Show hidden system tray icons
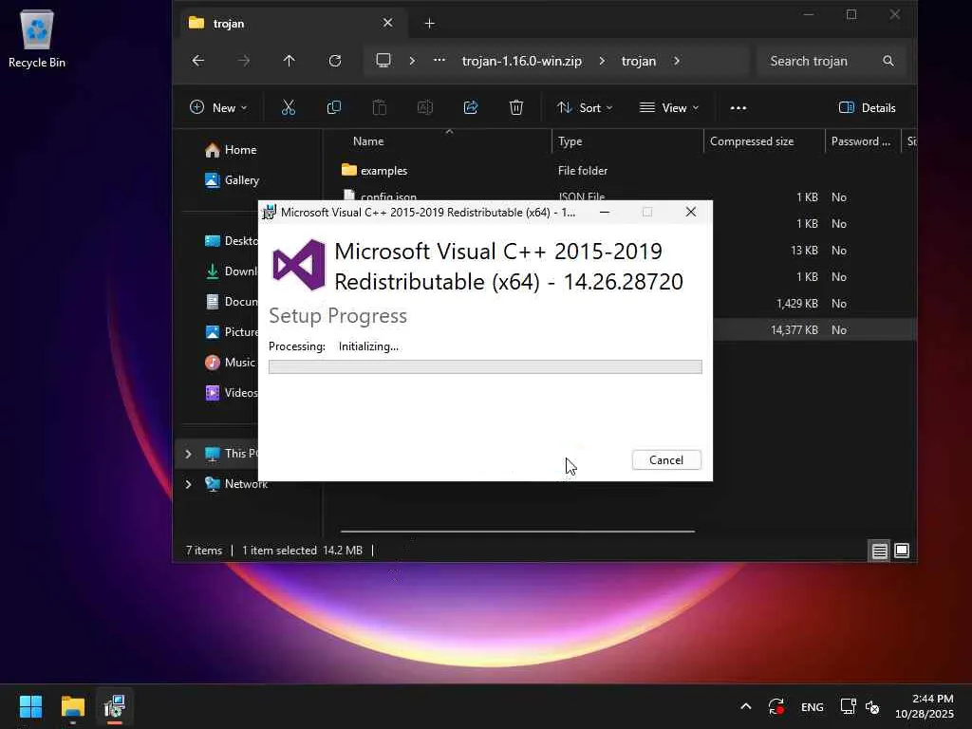The image size is (972, 729). click(x=746, y=706)
